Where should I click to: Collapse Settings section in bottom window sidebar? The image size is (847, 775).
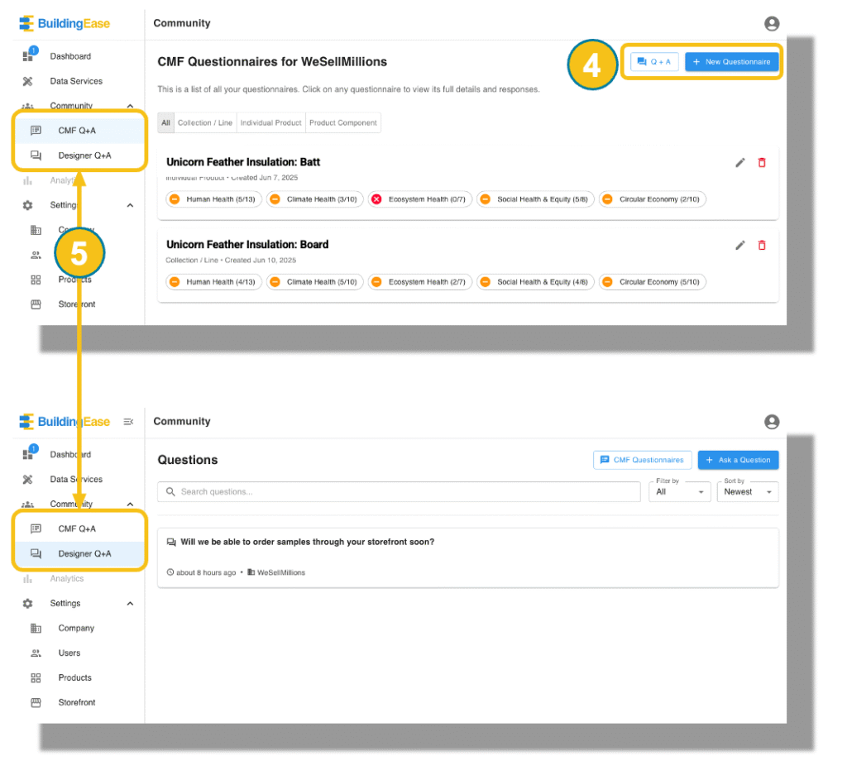pyautogui.click(x=130, y=603)
